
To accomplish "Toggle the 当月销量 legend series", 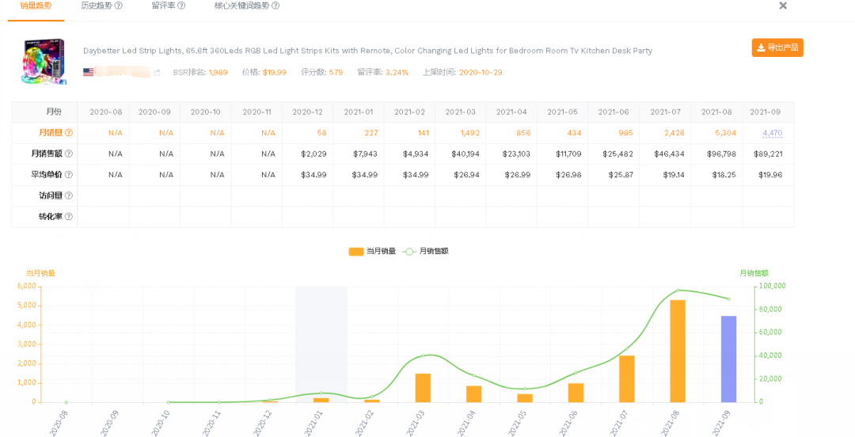I will tap(372, 252).
